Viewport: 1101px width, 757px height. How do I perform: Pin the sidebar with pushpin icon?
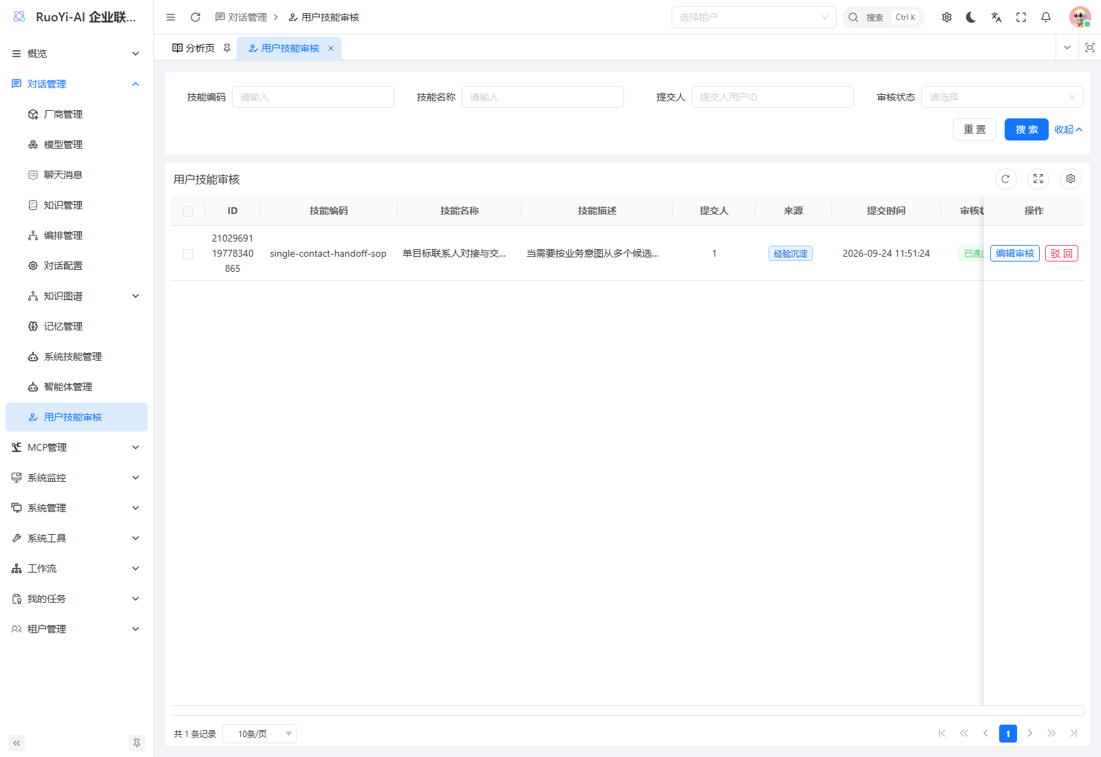(137, 743)
